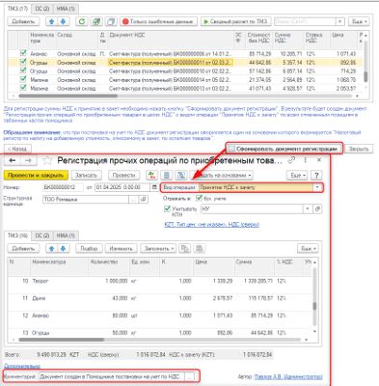Click the Провести button
The image size is (379, 386).
(x=123, y=176)
